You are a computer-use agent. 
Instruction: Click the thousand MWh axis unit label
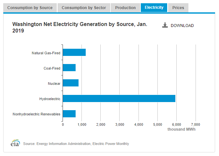point(182,129)
